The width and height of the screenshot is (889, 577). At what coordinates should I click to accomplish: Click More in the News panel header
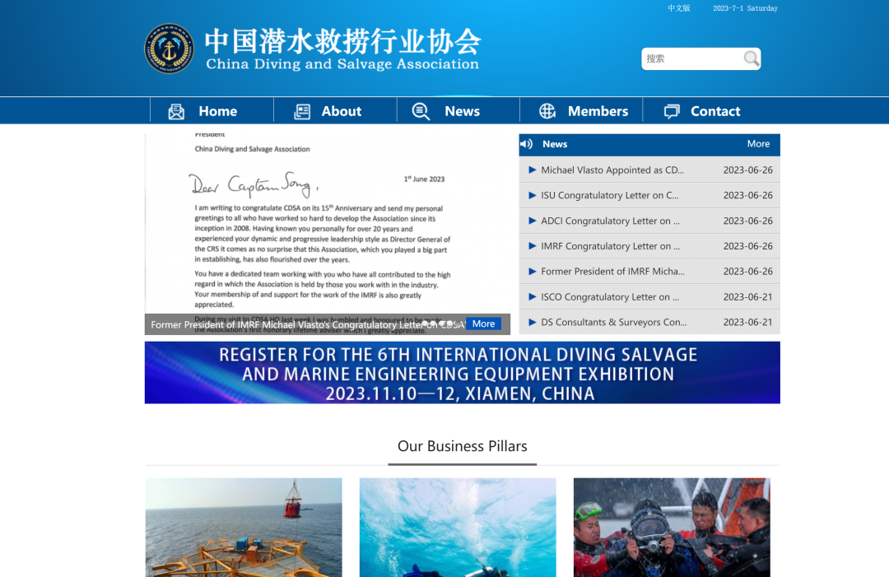coord(758,144)
